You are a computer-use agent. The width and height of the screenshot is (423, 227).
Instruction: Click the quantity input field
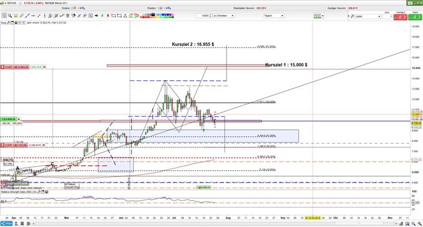pos(205,16)
